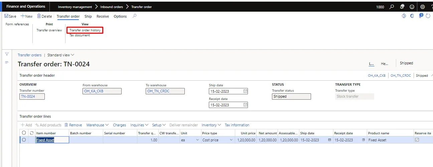Open the notifications bell
433x167 pixels.
tap(402, 7)
